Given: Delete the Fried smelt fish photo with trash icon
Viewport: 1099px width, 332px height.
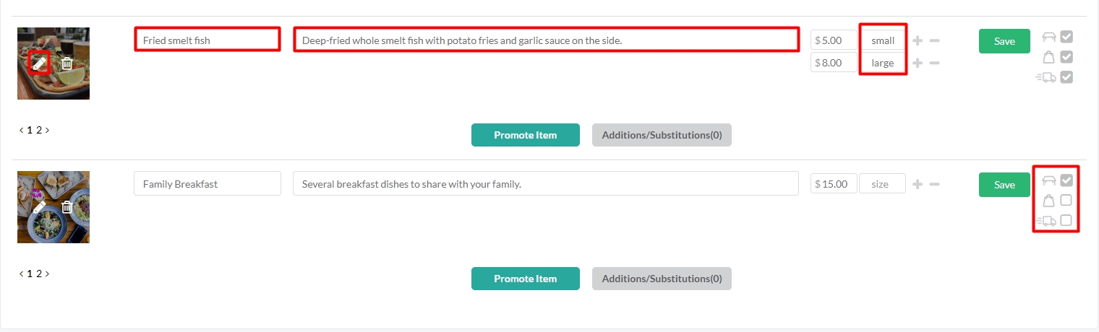Looking at the screenshot, I should click(67, 64).
